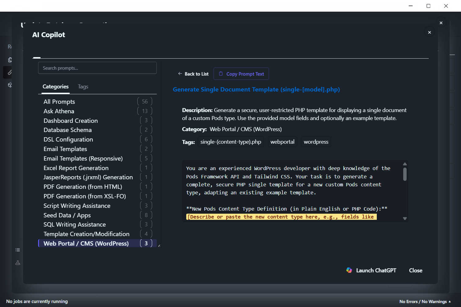The width and height of the screenshot is (461, 307).
Task: Switch to the Categories tab
Action: [x=56, y=87]
